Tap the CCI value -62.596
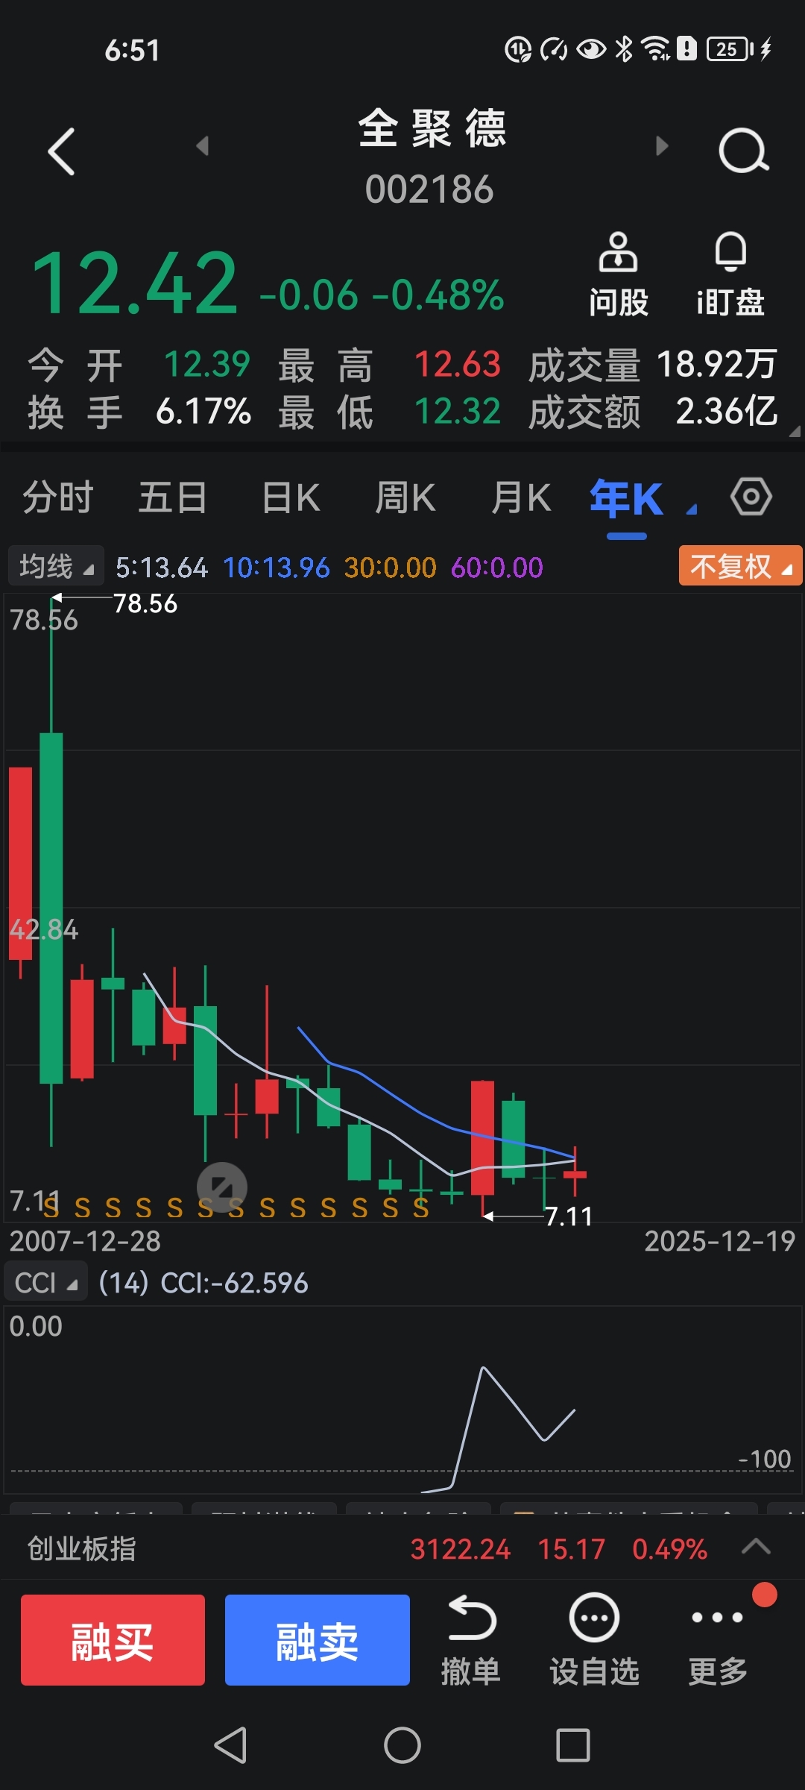This screenshot has width=805, height=1790. point(234,1283)
